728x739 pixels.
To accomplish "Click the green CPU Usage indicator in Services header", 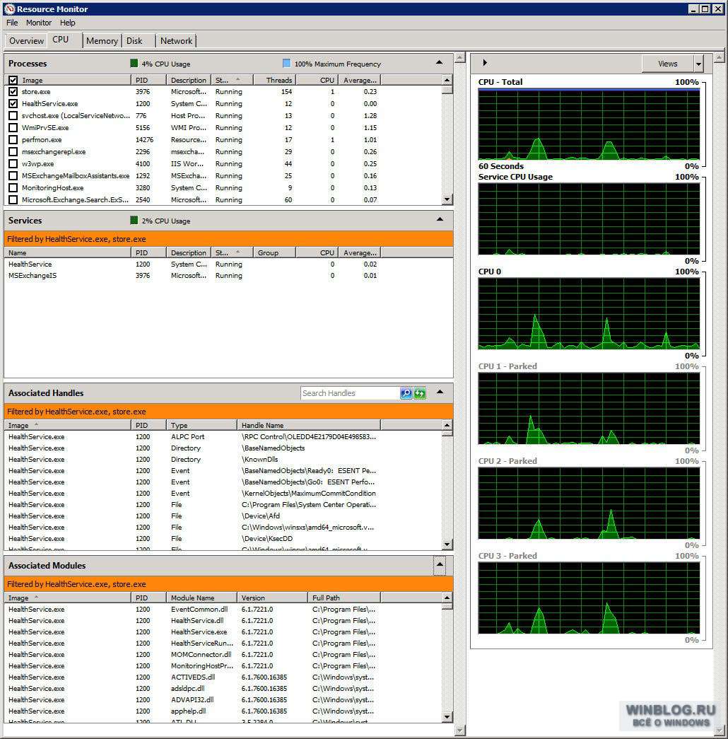I will pyautogui.click(x=134, y=221).
